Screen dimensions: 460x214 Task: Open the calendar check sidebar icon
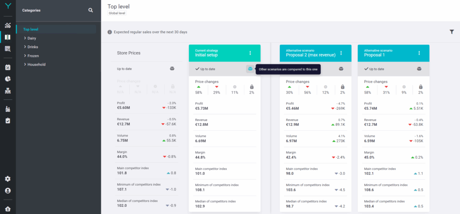pos(8,67)
